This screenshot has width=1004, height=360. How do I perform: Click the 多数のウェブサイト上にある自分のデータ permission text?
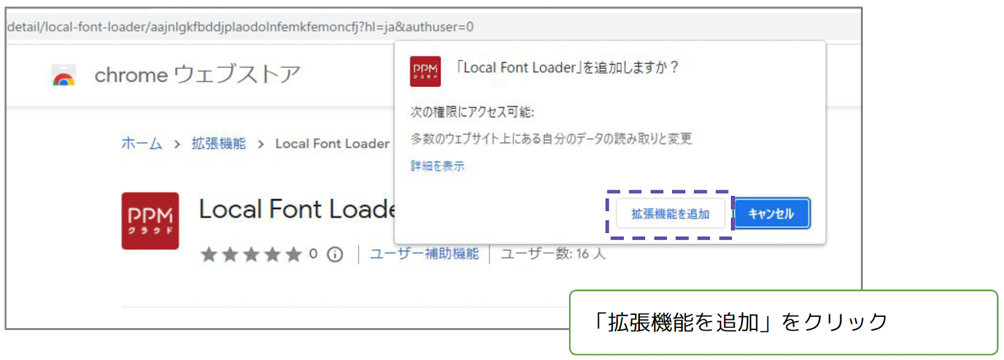(551, 138)
